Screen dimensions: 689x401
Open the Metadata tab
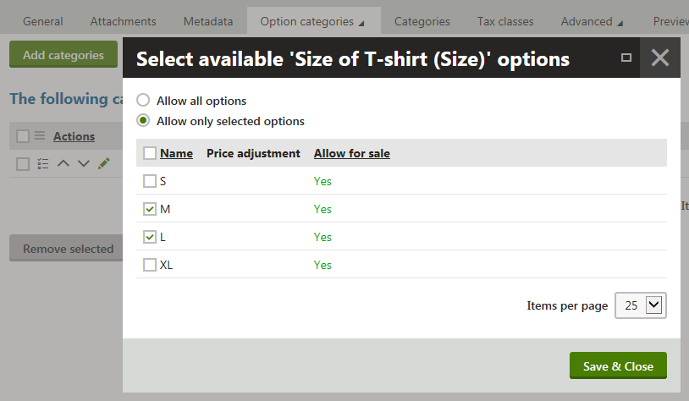[208, 21]
